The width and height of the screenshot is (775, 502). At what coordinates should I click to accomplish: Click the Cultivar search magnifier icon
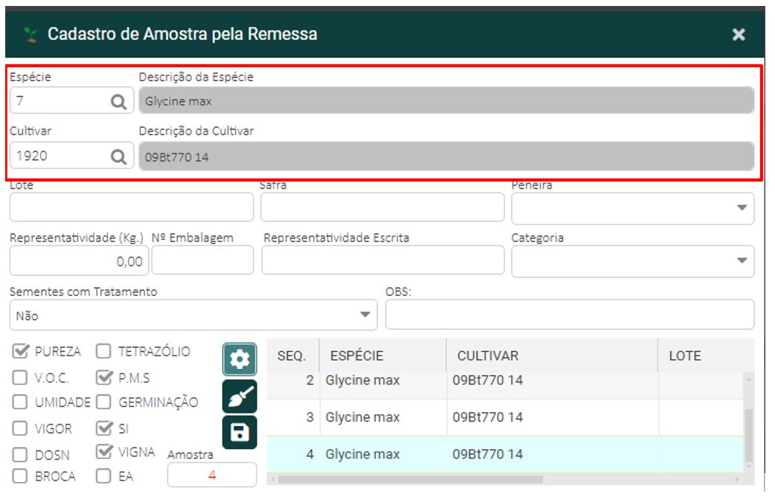click(x=118, y=156)
